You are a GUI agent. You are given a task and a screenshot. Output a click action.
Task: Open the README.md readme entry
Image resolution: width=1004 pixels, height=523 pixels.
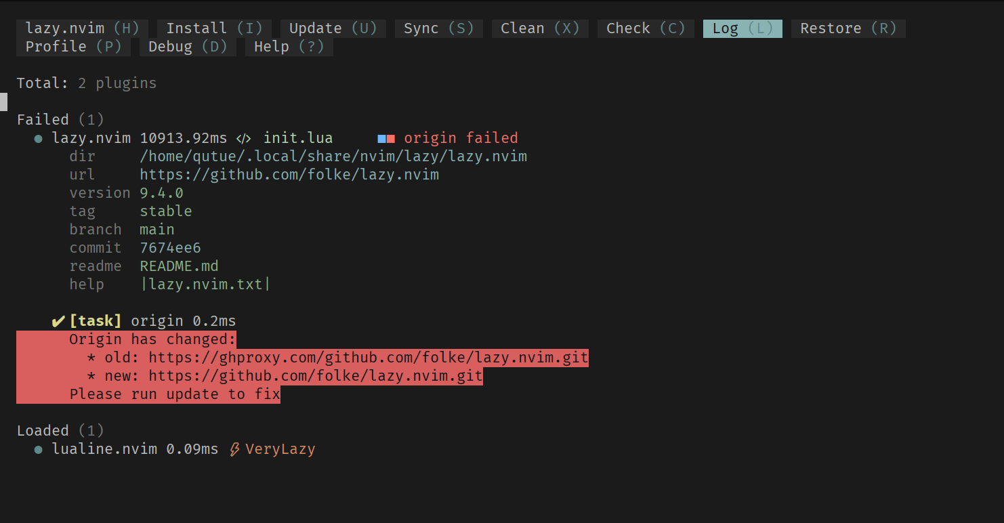(179, 266)
